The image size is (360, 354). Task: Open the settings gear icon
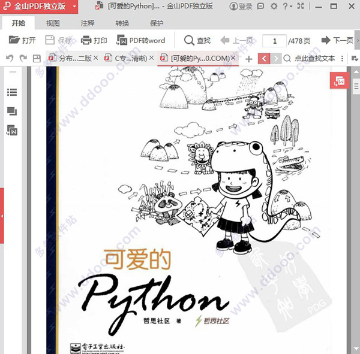pos(274,6)
